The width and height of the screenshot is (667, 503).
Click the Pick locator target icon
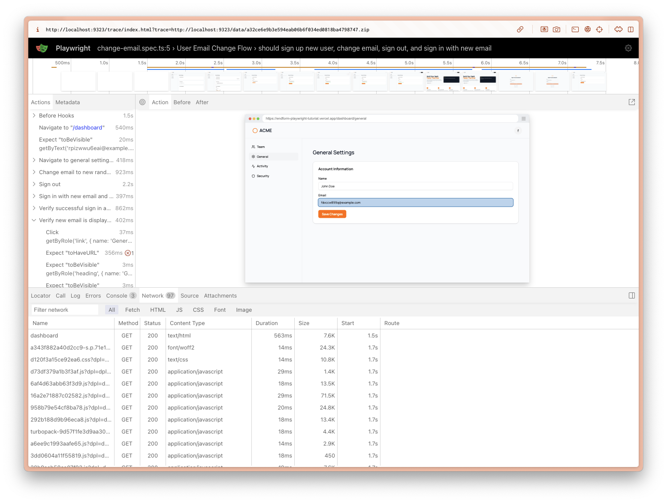coord(142,102)
